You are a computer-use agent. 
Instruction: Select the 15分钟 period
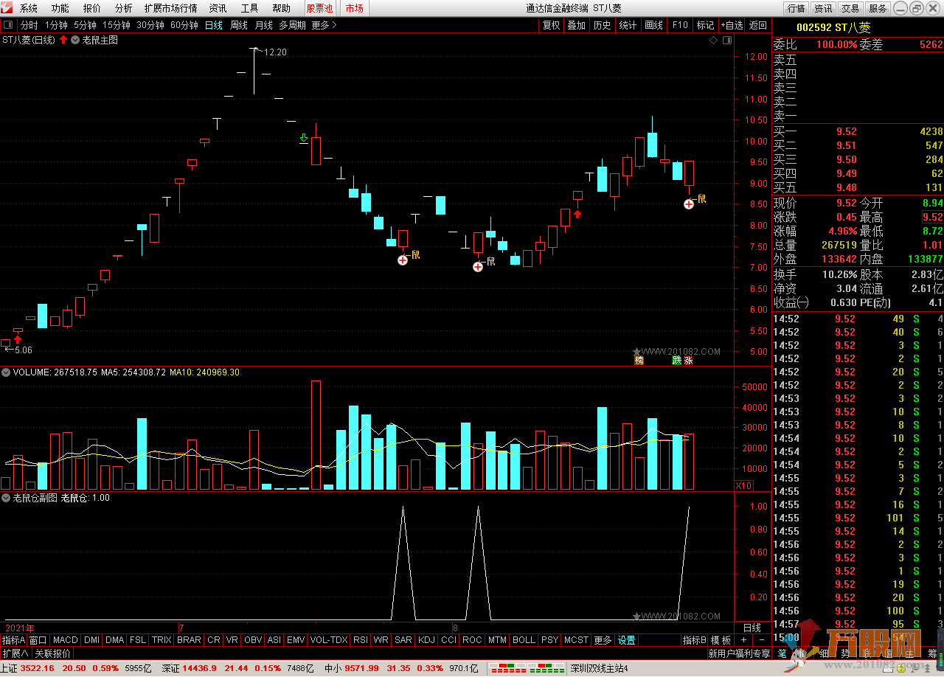tap(116, 25)
